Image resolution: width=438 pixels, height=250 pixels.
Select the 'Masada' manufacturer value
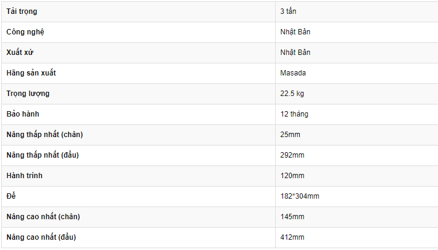pyautogui.click(x=293, y=73)
